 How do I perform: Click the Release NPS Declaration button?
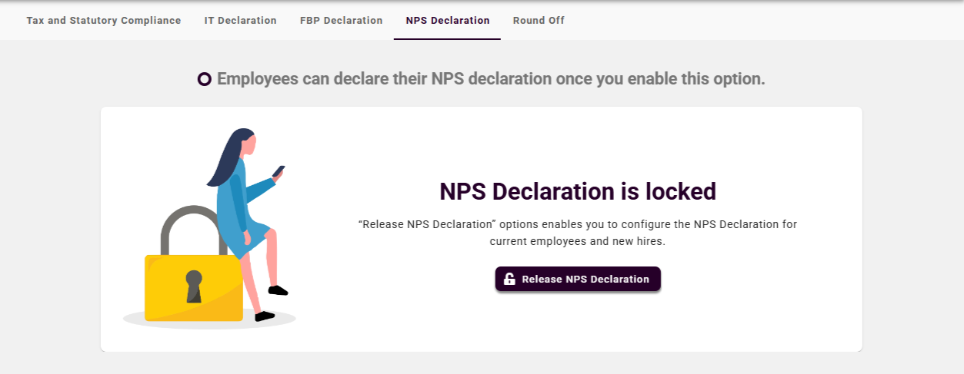coord(578,280)
